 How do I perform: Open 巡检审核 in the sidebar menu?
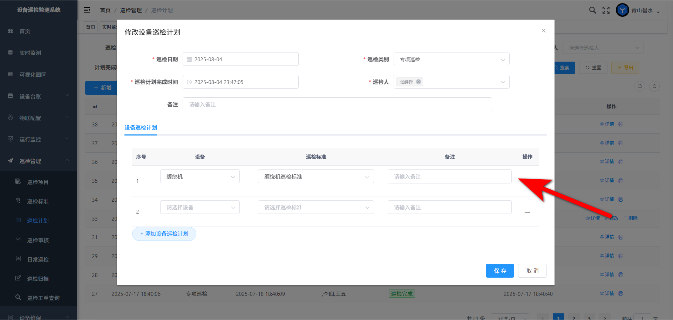pos(38,240)
